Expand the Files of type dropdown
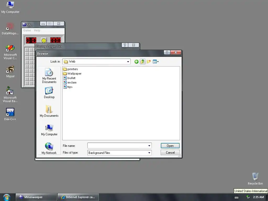 149,153
